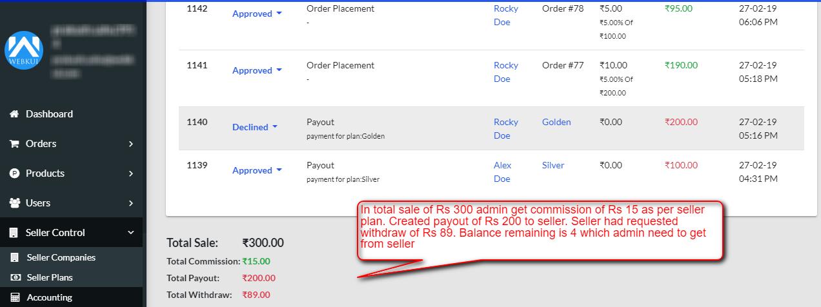Click transaction ID 1142

pos(197,8)
